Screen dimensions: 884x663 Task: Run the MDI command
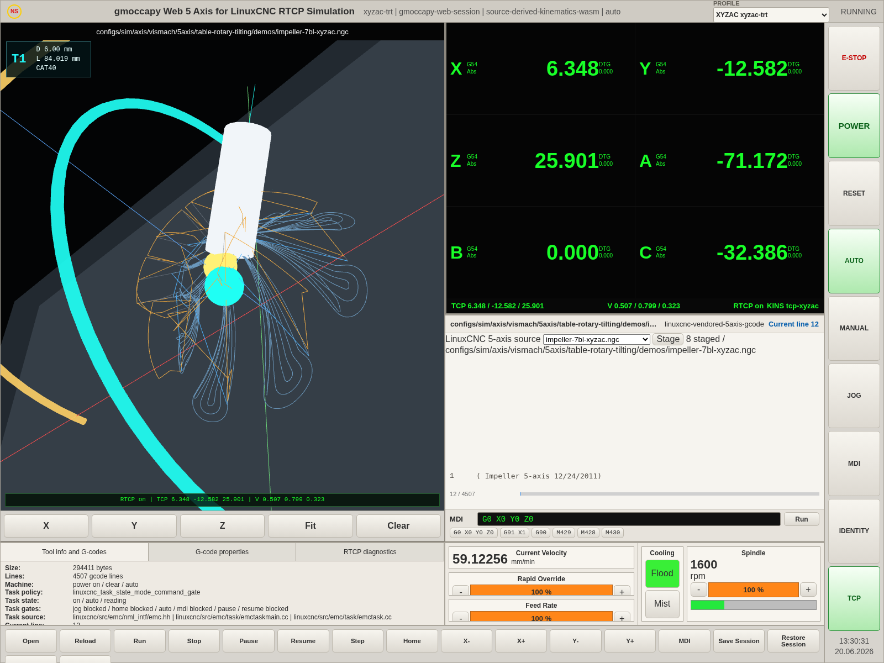[801, 519]
